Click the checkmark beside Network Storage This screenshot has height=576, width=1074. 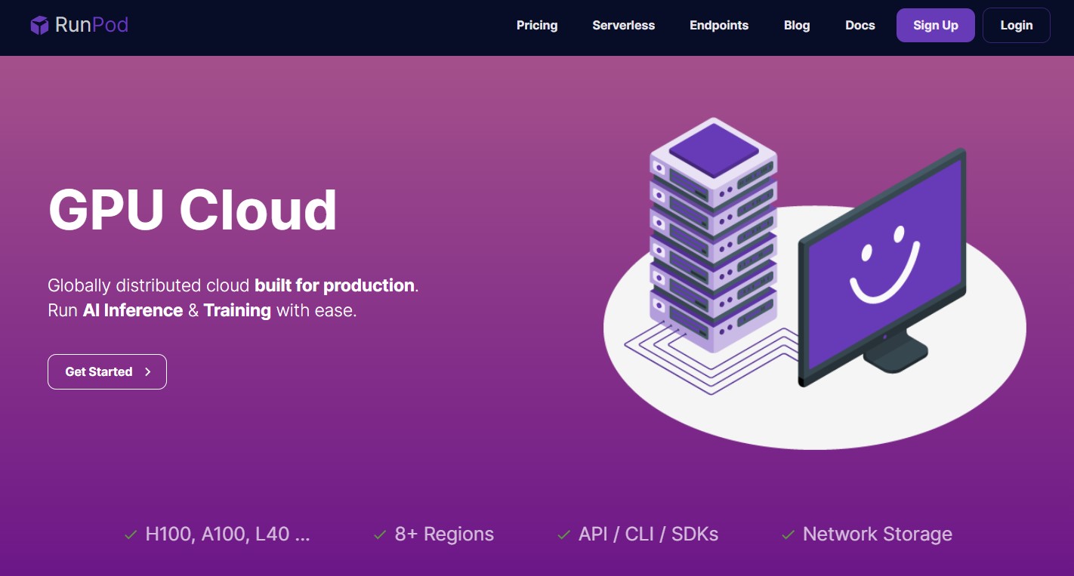(x=789, y=534)
